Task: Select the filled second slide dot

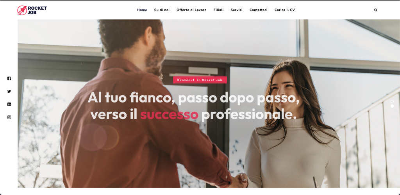Action: pos(392,106)
